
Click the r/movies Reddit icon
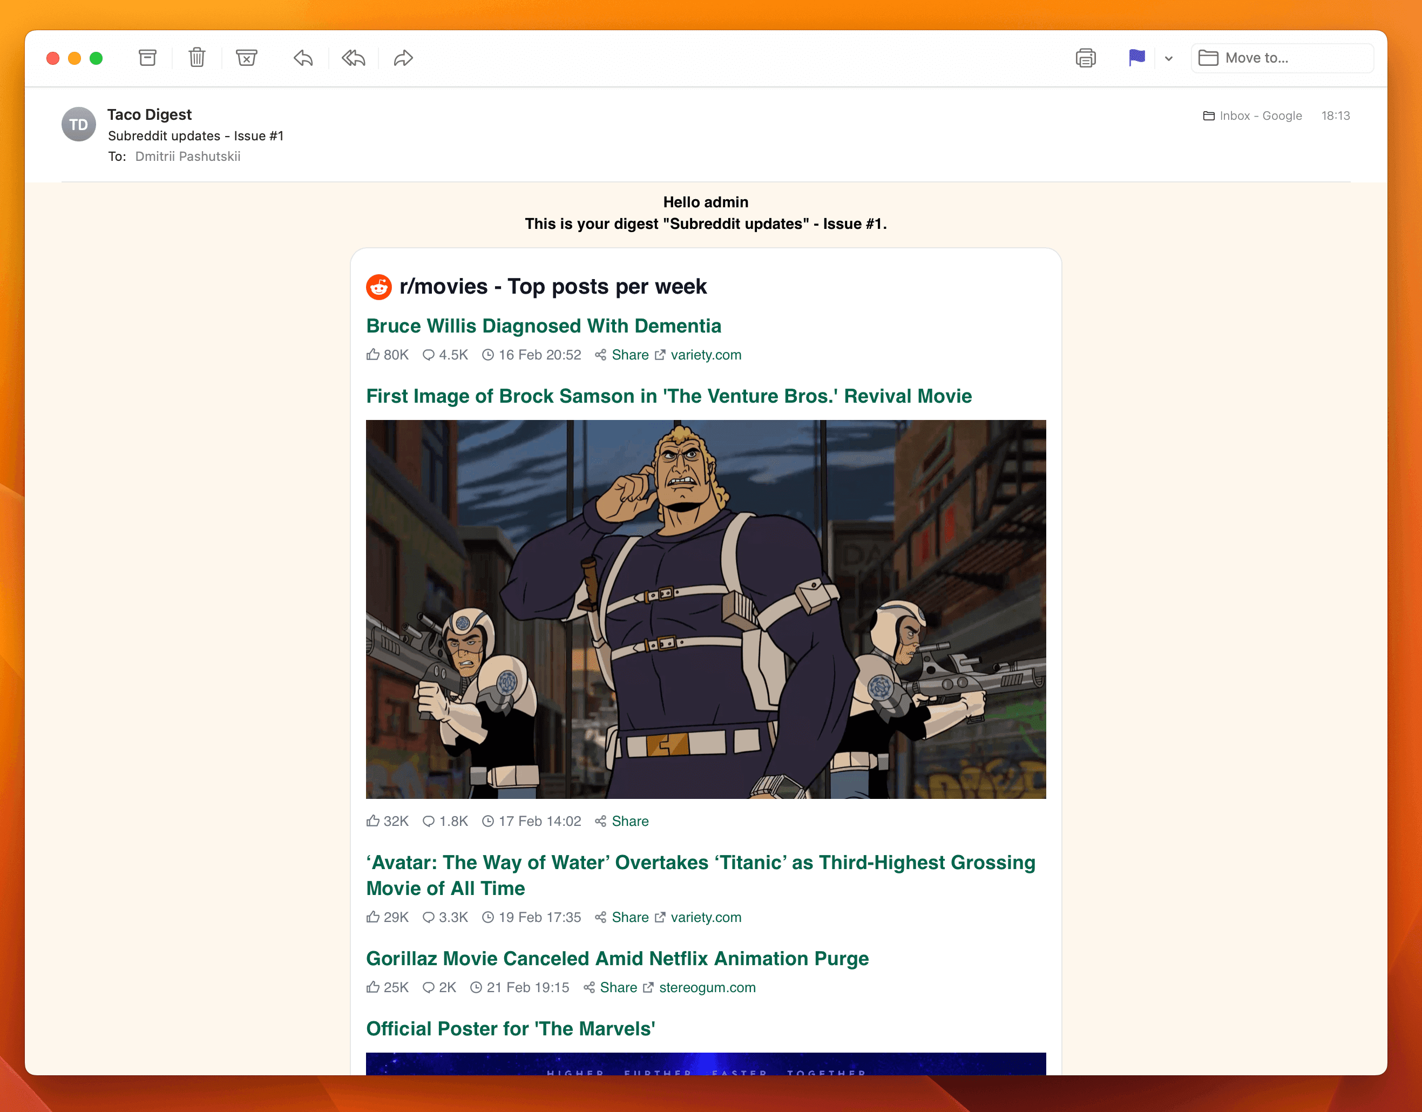pyautogui.click(x=380, y=286)
